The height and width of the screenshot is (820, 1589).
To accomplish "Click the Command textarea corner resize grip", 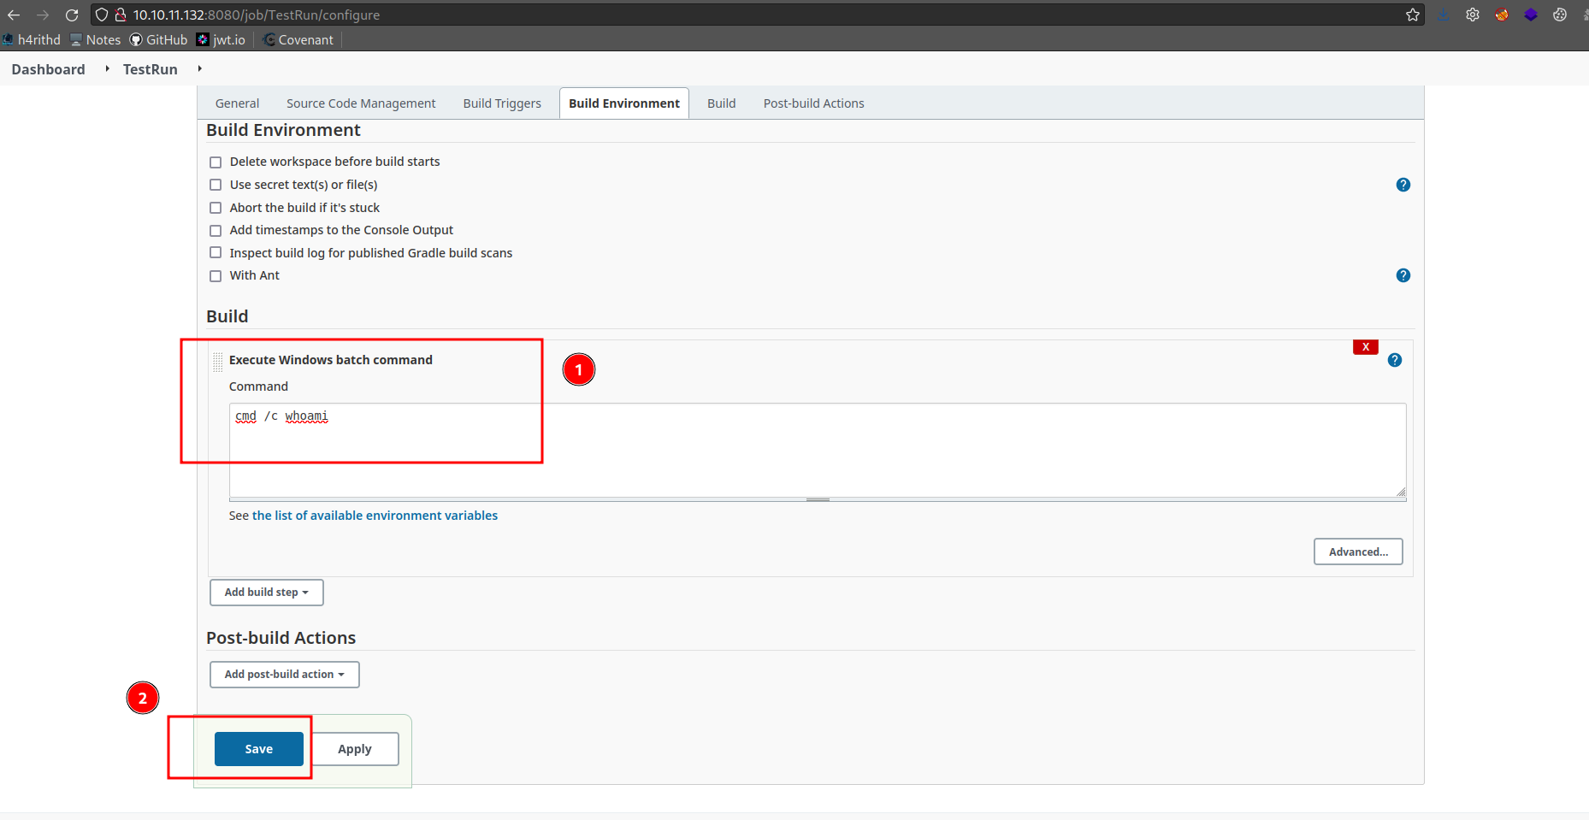I will 1400,491.
